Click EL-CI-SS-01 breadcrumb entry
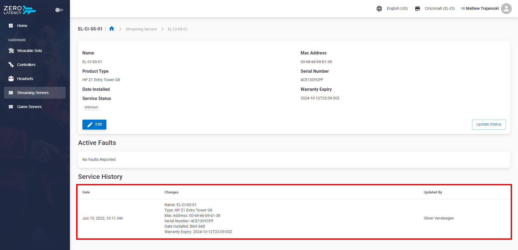Screen dimensions: 518x250 coord(178,29)
